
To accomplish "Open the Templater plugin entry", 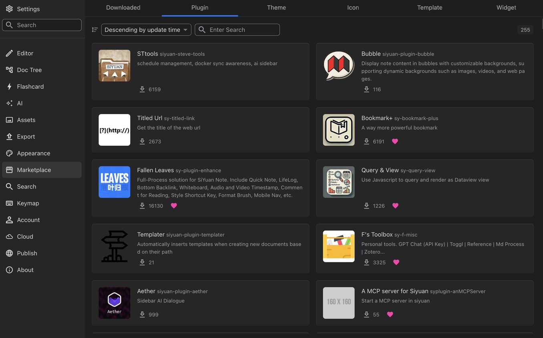I will point(201,249).
